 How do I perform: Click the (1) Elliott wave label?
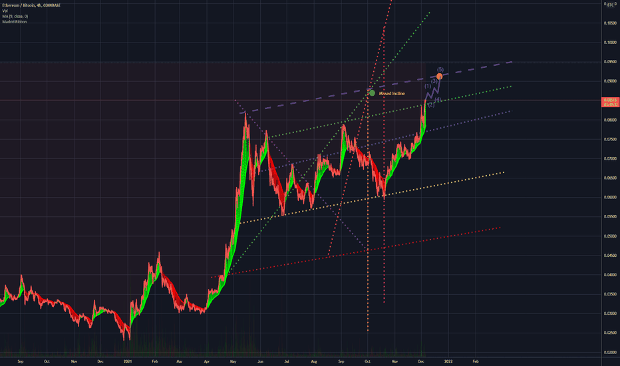428,86
